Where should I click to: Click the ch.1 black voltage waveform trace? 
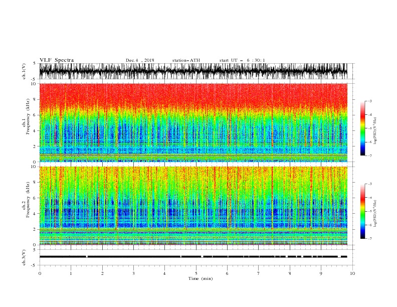[x=193, y=71]
